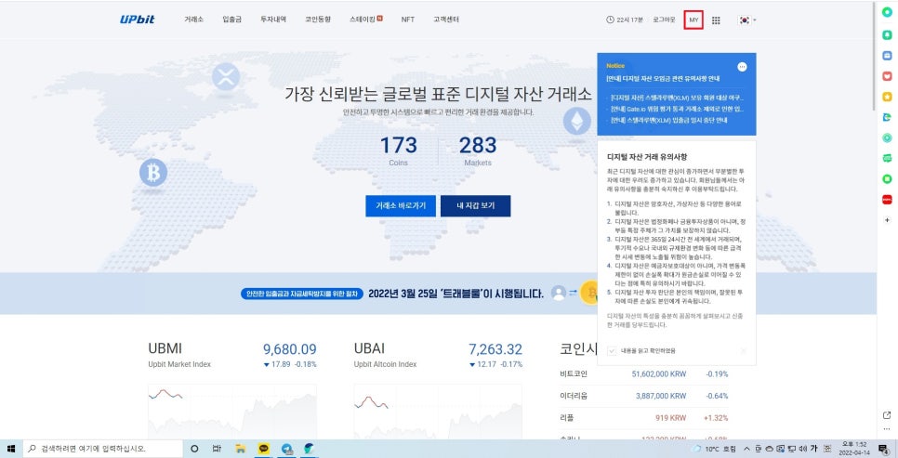898x458 pixels.
Task: Open the 투자내역 menu
Action: (273, 20)
